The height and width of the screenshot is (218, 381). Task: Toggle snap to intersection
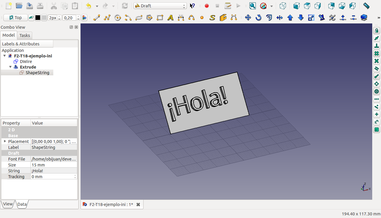(377, 61)
